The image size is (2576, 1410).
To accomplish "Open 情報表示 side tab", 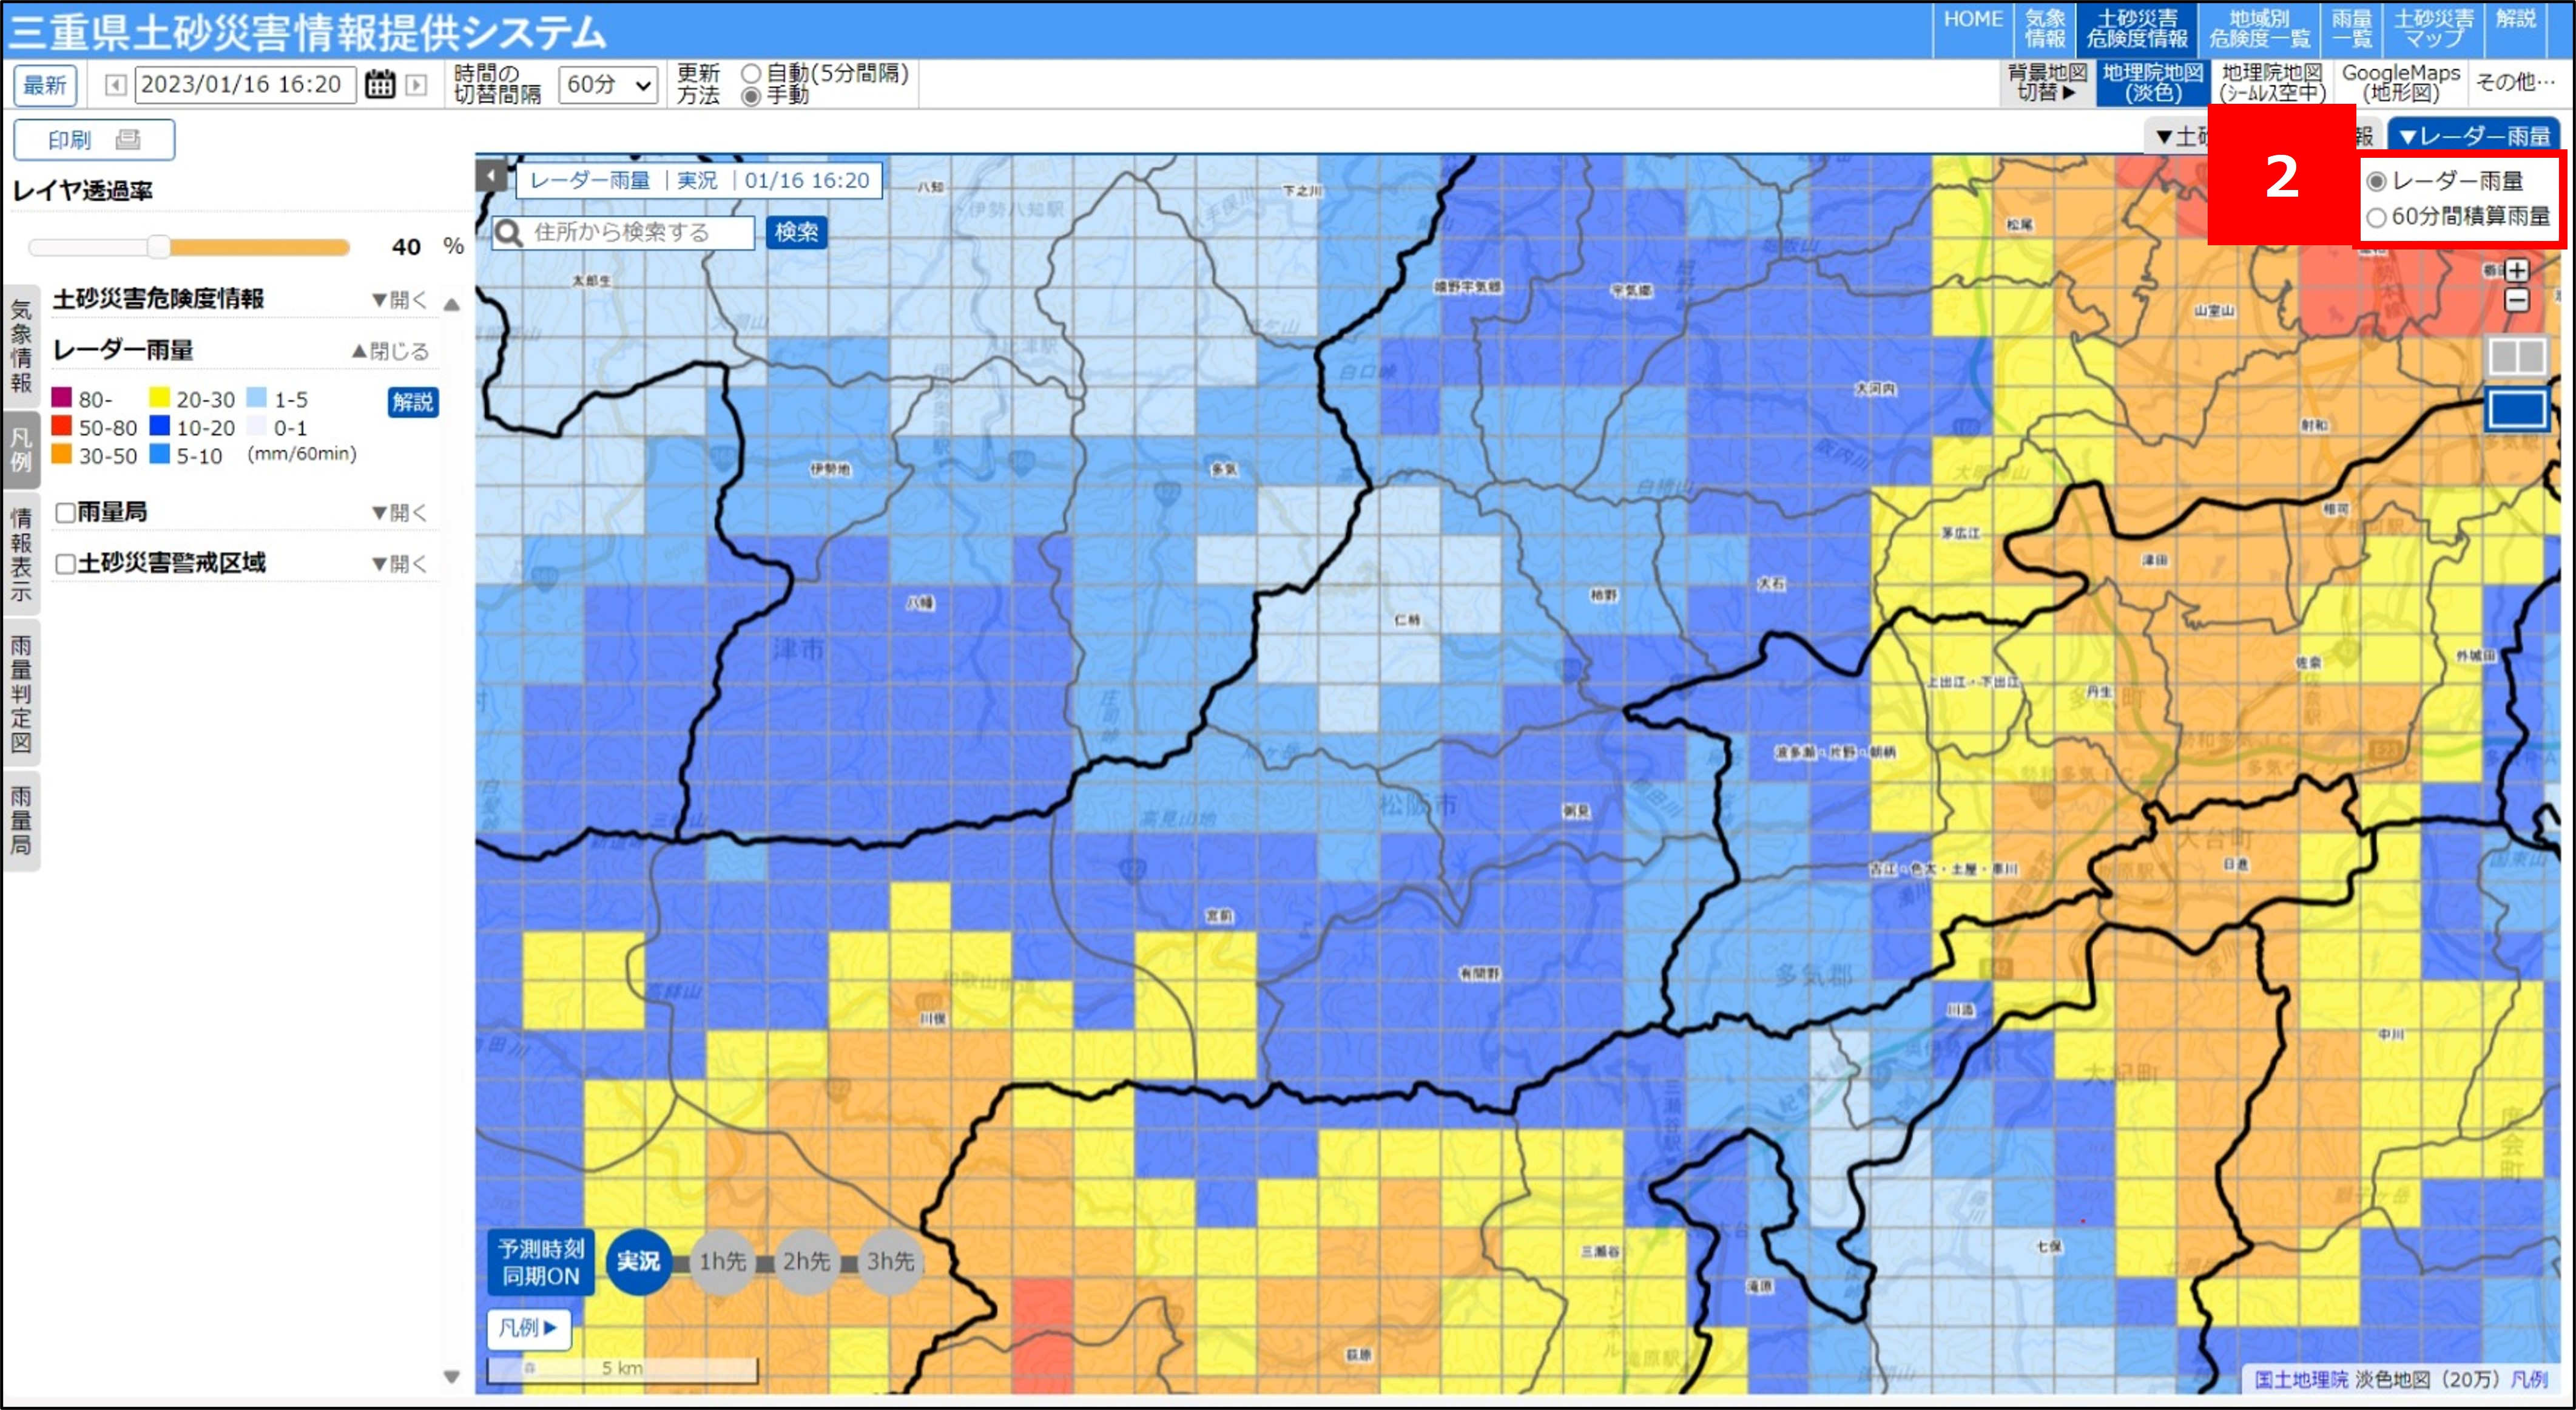I will 21,554.
